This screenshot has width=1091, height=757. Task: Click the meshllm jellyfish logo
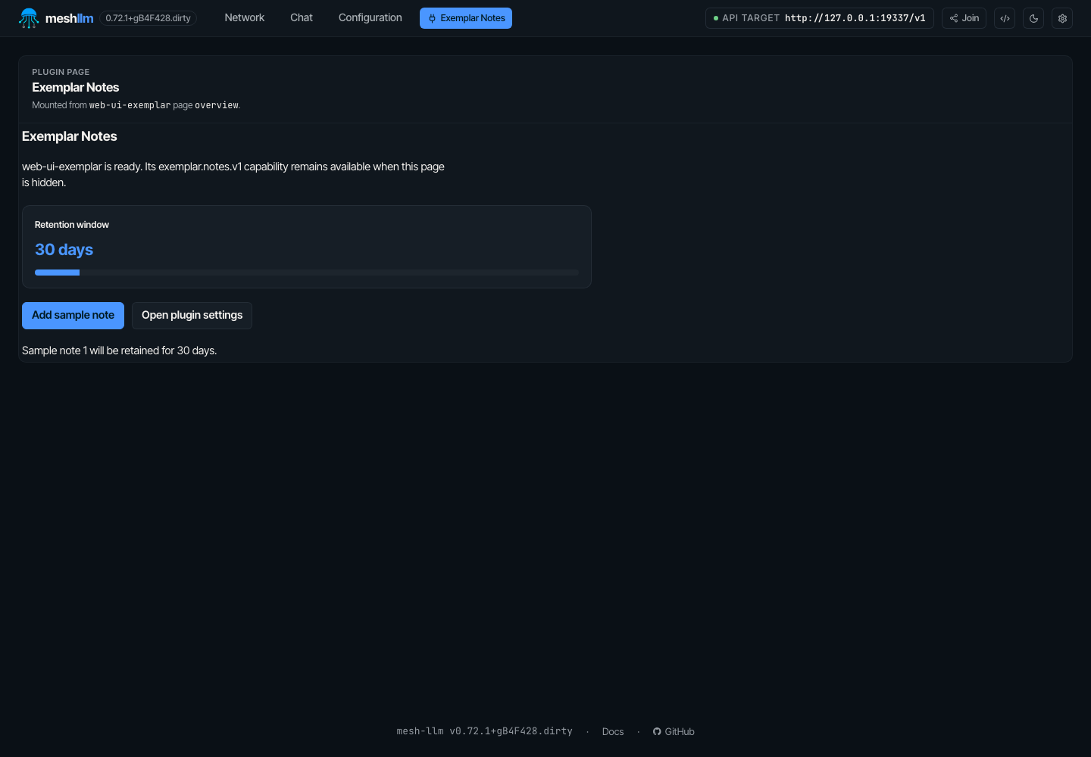pyautogui.click(x=29, y=18)
